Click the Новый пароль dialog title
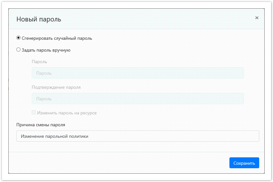 (x=39, y=19)
